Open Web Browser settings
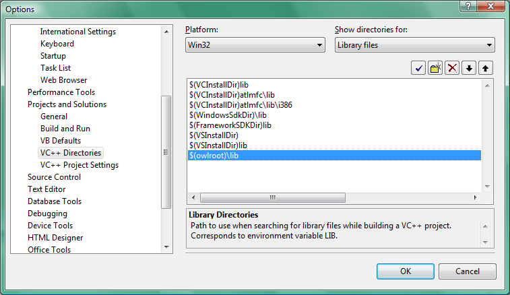This screenshot has height=295, width=510. click(x=64, y=80)
